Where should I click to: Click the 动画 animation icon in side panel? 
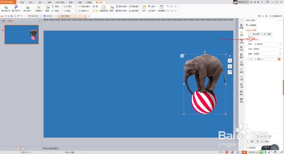[x=241, y=34]
